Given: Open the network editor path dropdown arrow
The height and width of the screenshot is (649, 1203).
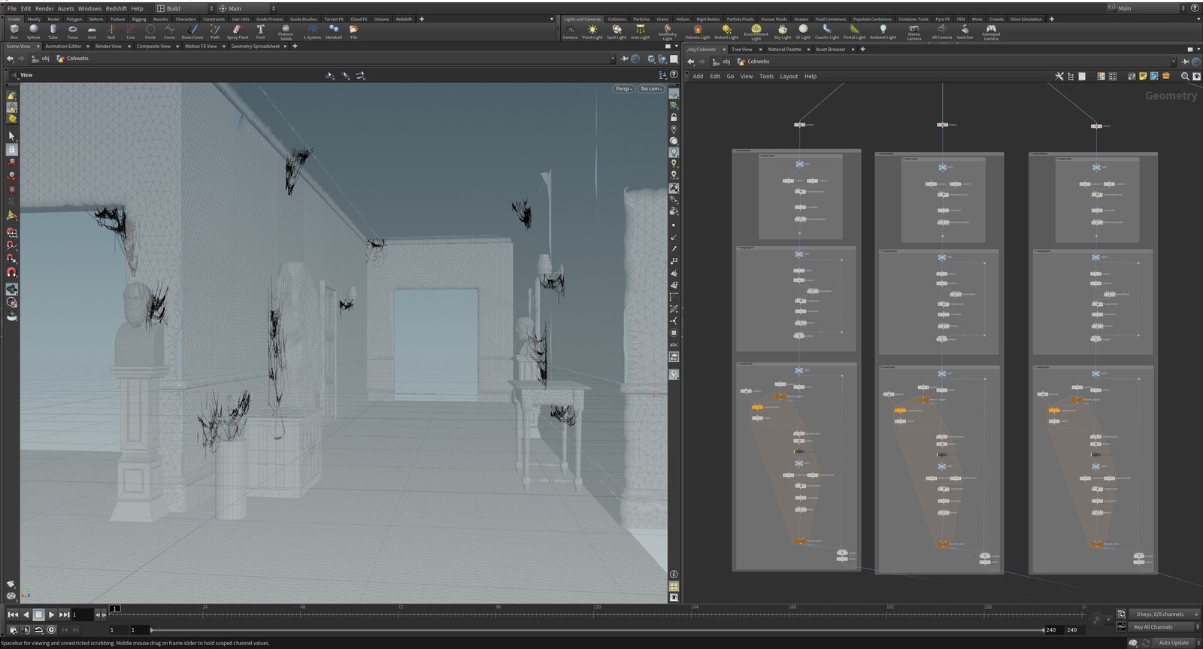Looking at the screenshot, I should [1173, 62].
